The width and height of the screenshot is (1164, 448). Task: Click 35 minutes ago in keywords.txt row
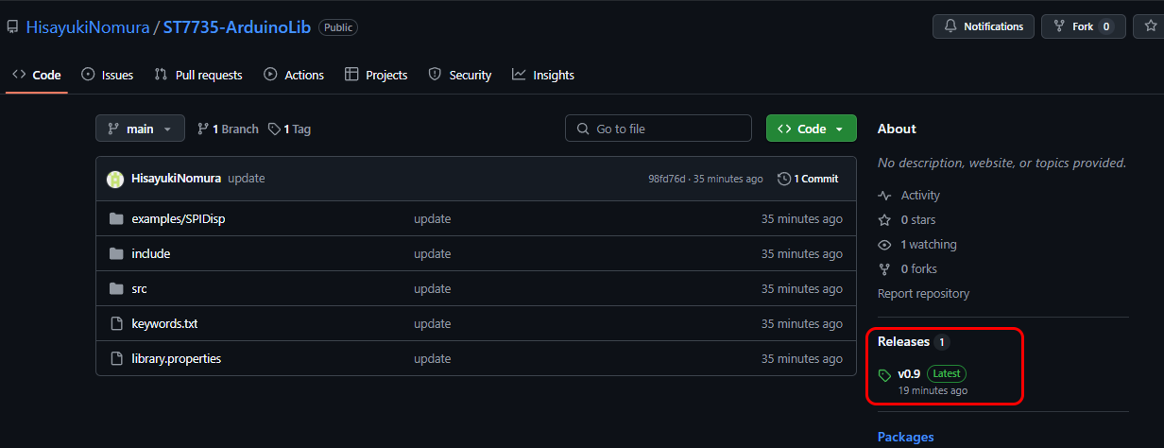[802, 323]
